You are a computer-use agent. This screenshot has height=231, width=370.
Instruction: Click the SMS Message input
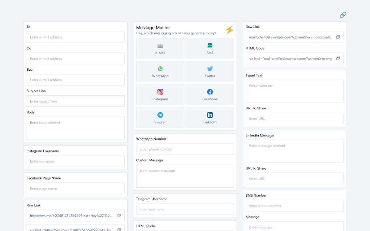point(294,226)
